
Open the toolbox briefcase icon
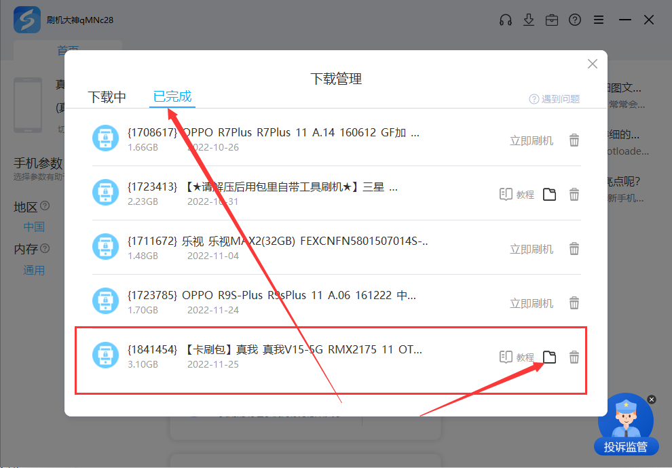click(x=552, y=20)
